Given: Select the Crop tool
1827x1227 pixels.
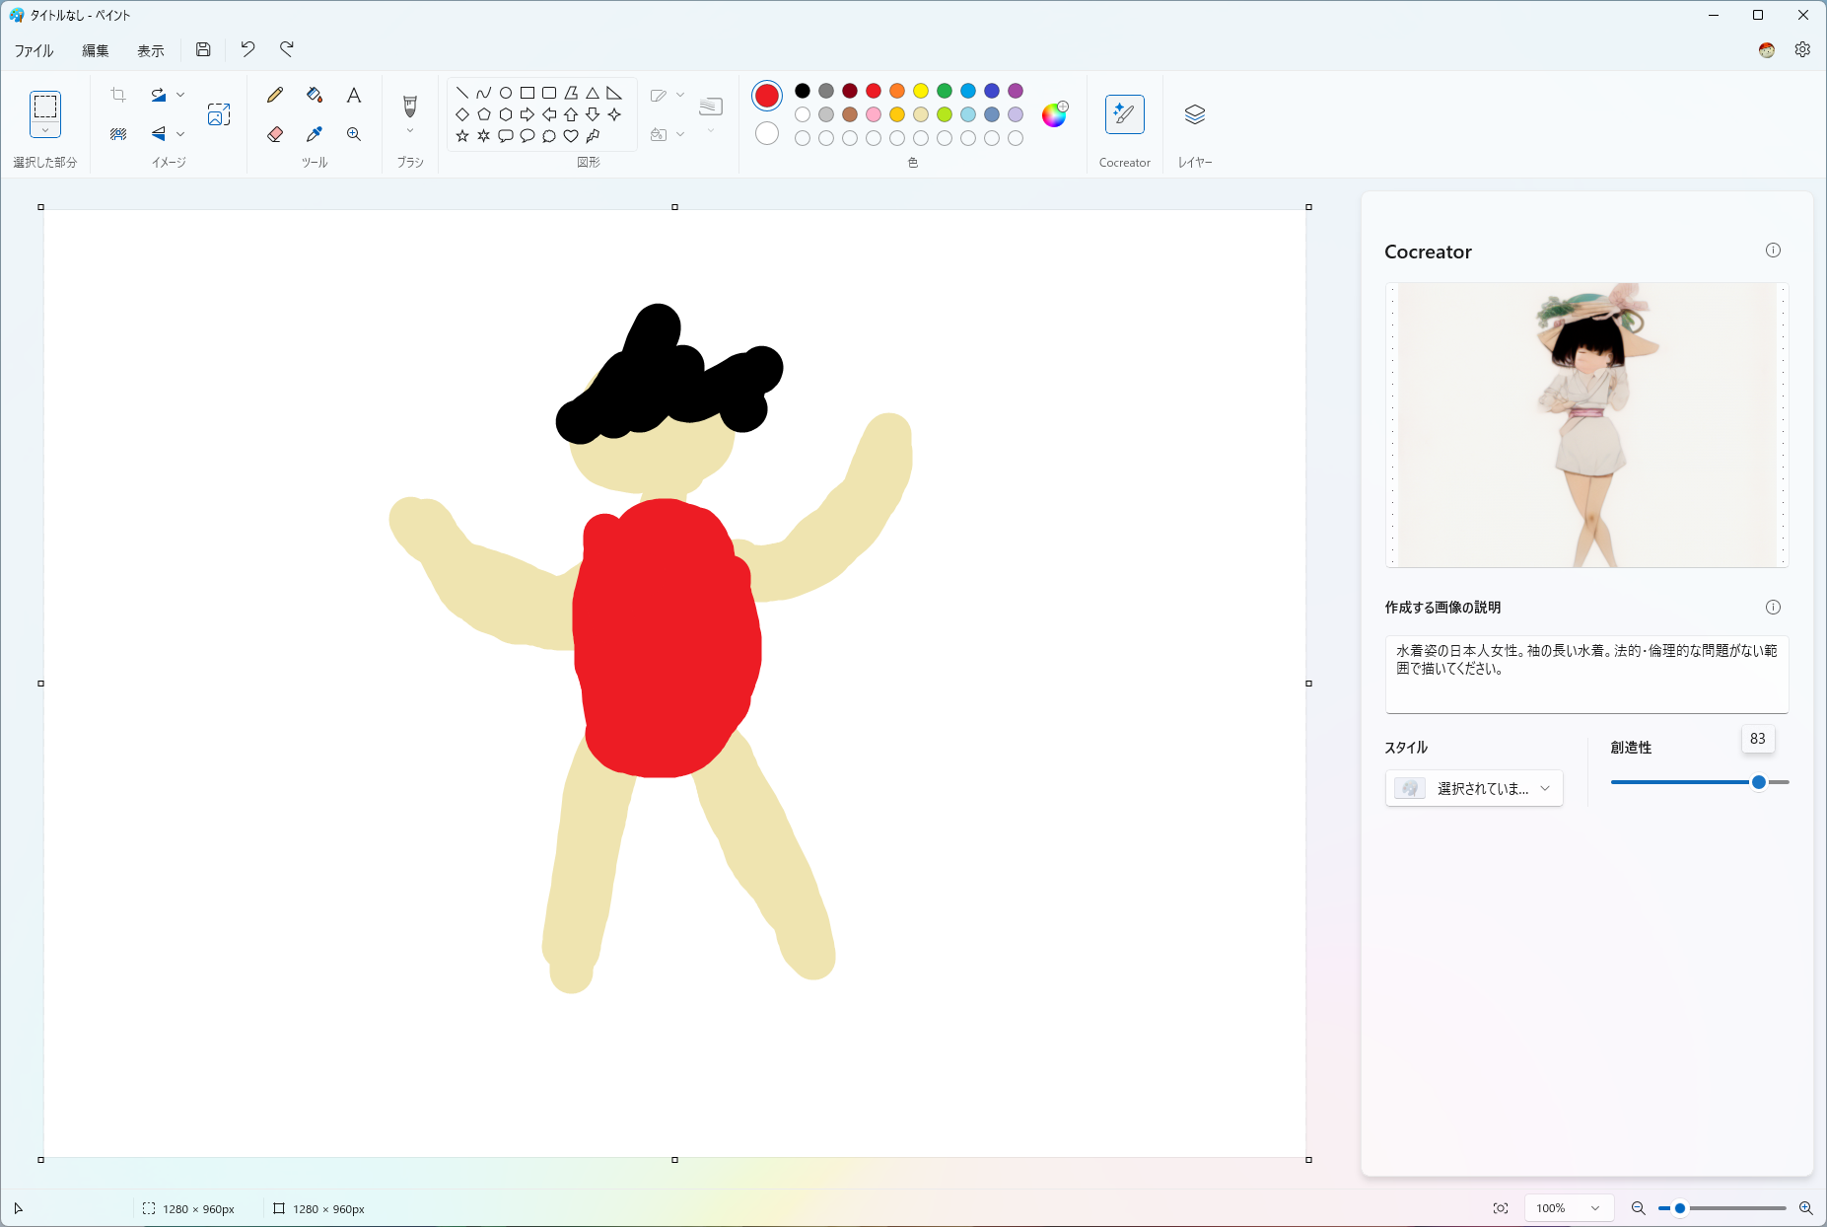Looking at the screenshot, I should pyautogui.click(x=118, y=95).
